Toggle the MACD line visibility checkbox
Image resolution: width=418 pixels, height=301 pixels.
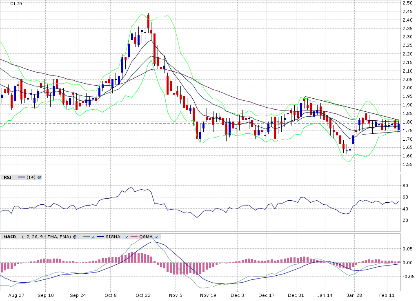93,237
